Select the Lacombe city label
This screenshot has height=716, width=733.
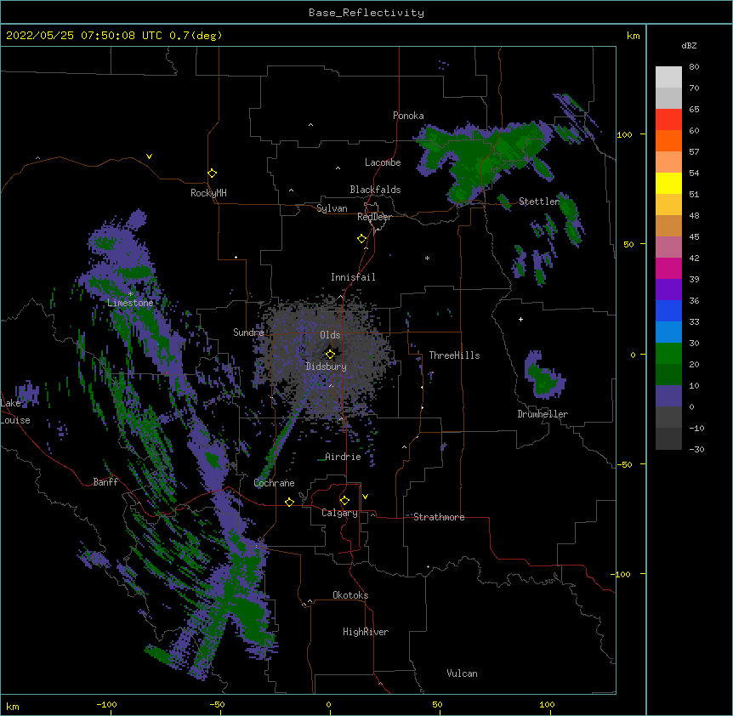click(x=383, y=162)
